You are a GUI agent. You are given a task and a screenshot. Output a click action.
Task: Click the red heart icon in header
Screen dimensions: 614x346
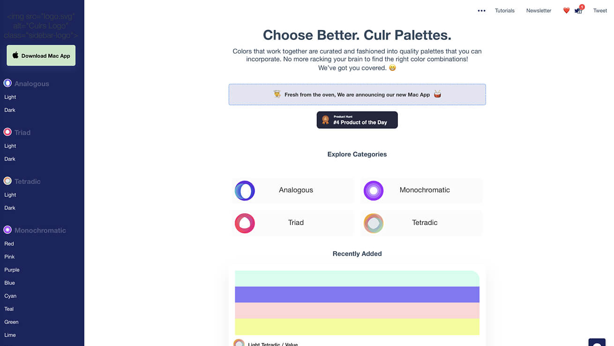coord(566,10)
